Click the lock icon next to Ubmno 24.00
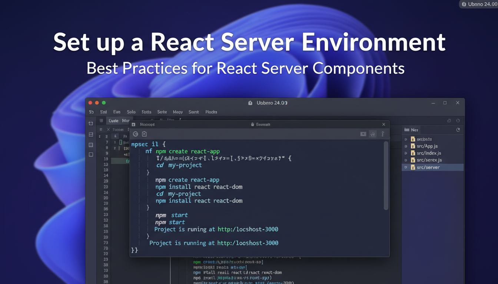Viewport: 498px width, 284px height. 250,103
